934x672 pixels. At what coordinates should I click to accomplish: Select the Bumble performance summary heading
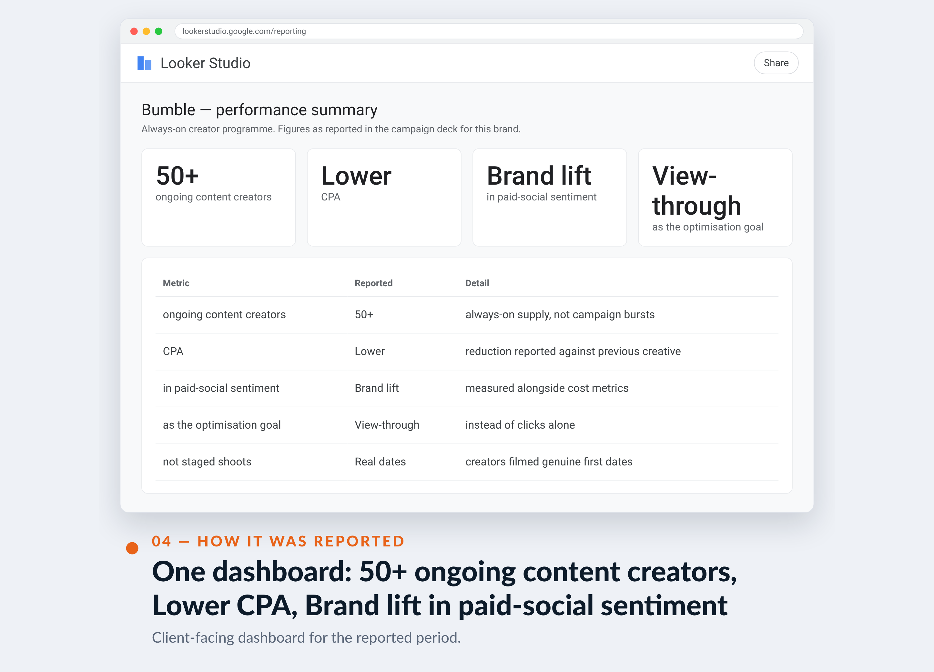(x=259, y=110)
